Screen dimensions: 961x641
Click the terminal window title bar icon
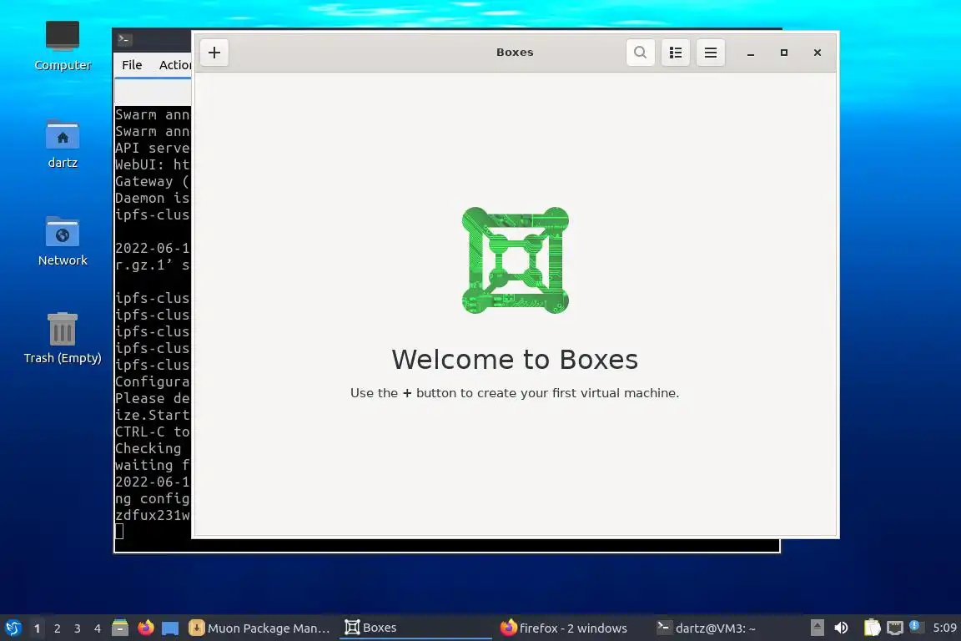click(x=124, y=40)
